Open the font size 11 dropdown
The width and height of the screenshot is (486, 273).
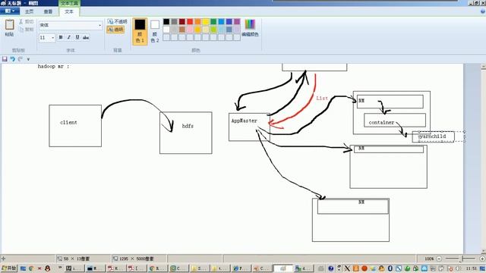tap(52, 38)
